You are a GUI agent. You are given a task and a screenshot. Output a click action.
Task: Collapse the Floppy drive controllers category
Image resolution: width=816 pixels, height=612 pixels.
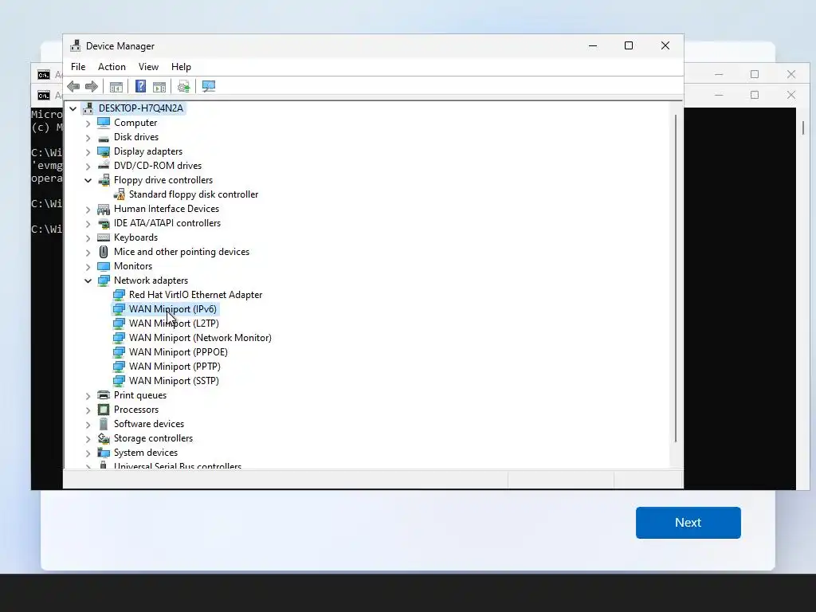(x=88, y=181)
